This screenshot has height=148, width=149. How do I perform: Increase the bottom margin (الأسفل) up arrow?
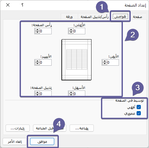point(71,92)
